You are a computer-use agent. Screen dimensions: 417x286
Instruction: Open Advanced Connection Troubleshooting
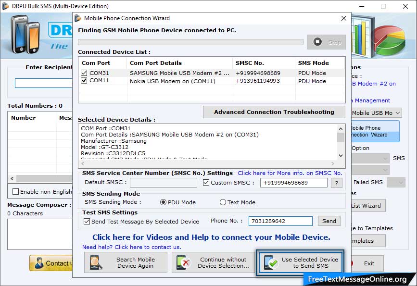click(x=274, y=112)
